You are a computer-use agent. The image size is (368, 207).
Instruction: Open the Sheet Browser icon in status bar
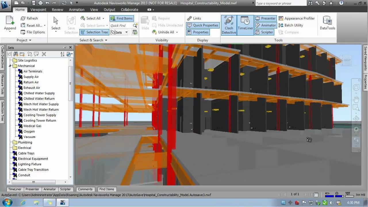click(x=316, y=195)
